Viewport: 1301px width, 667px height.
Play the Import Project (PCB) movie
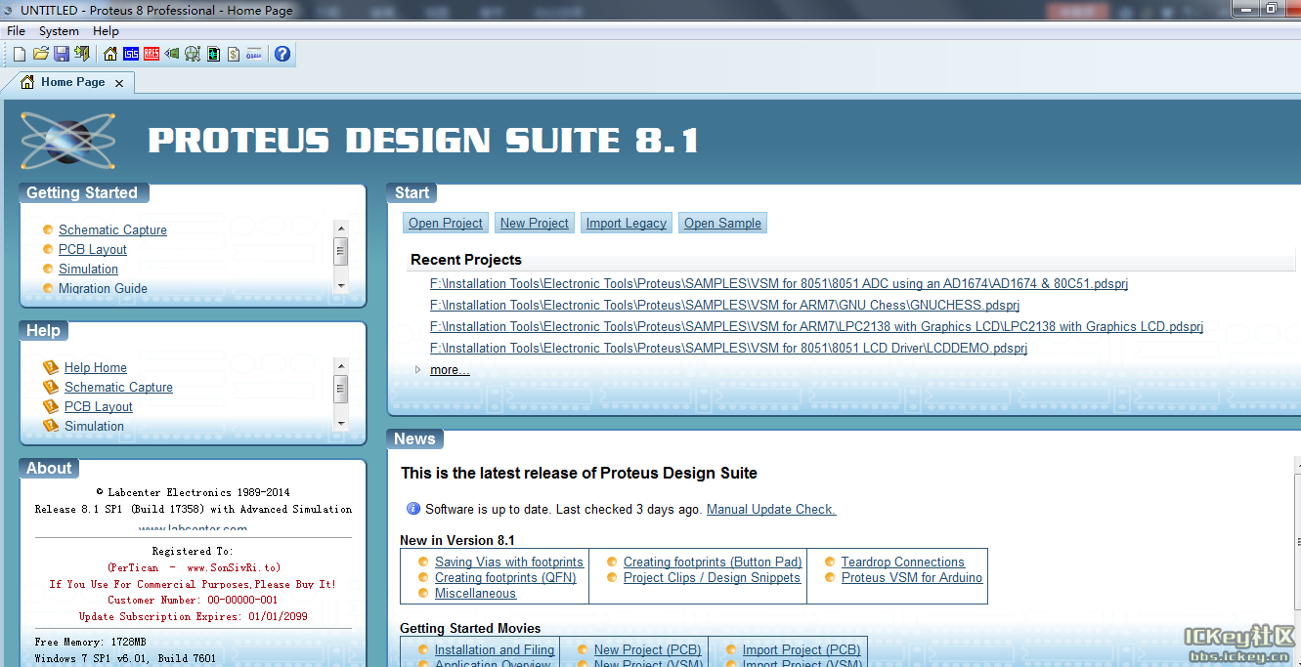(802, 649)
